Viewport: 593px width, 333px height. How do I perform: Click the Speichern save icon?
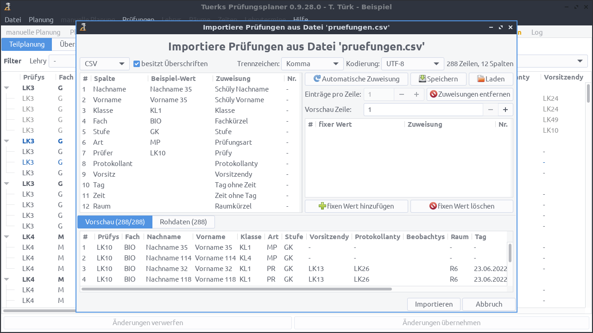point(422,79)
